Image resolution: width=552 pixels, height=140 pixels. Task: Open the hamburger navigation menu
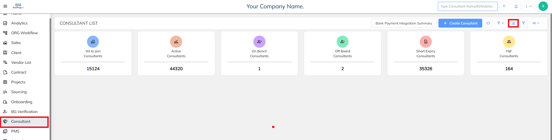[5, 6]
